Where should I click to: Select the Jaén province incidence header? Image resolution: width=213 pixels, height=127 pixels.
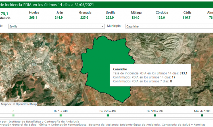click(60, 13)
